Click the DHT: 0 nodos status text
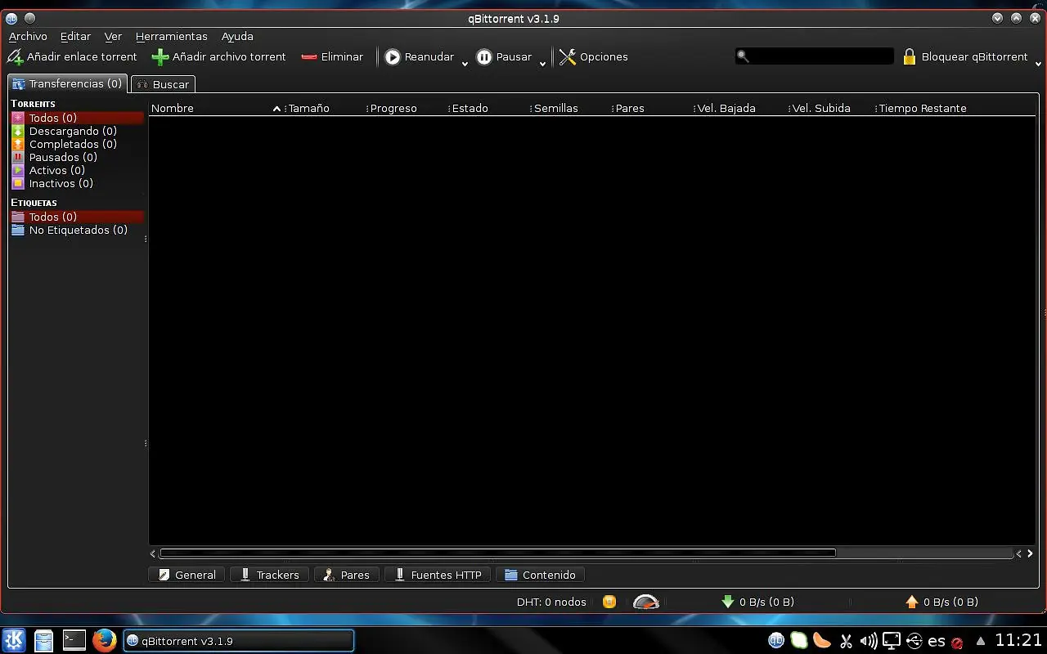 tap(551, 602)
